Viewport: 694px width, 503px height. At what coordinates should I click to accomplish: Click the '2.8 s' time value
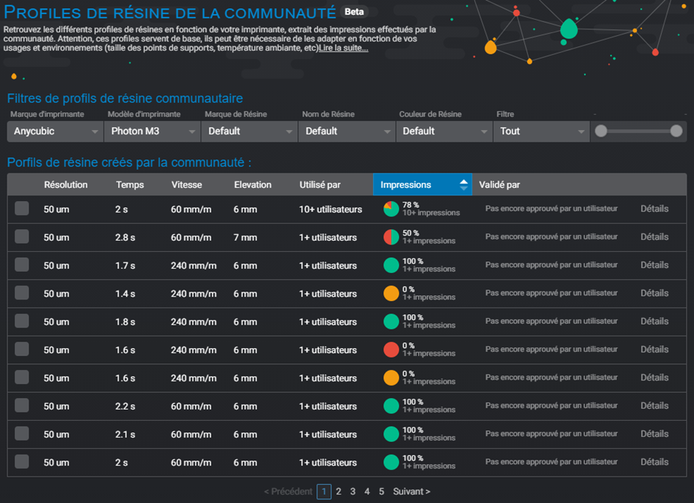(x=126, y=238)
